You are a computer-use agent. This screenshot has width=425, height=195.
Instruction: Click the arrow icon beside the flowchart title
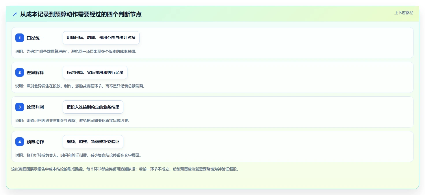[15, 14]
